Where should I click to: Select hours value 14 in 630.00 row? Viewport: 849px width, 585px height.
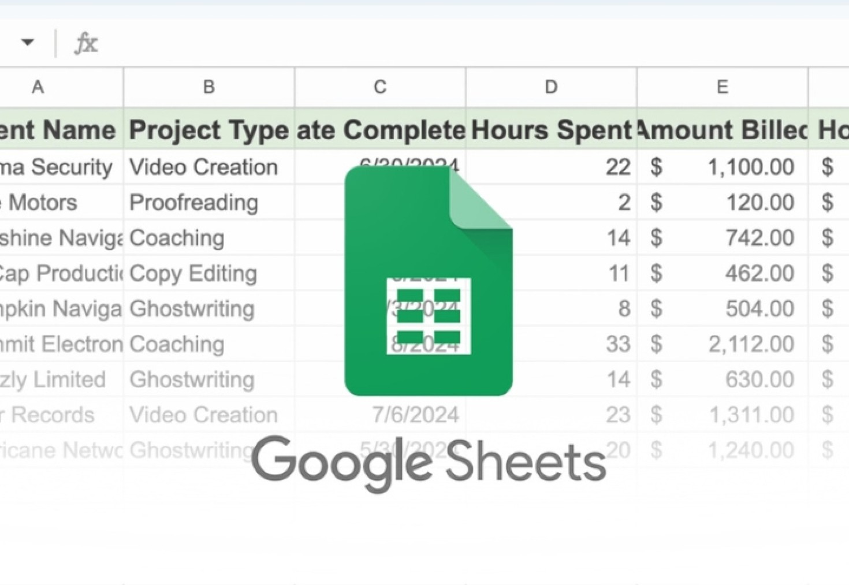551,379
